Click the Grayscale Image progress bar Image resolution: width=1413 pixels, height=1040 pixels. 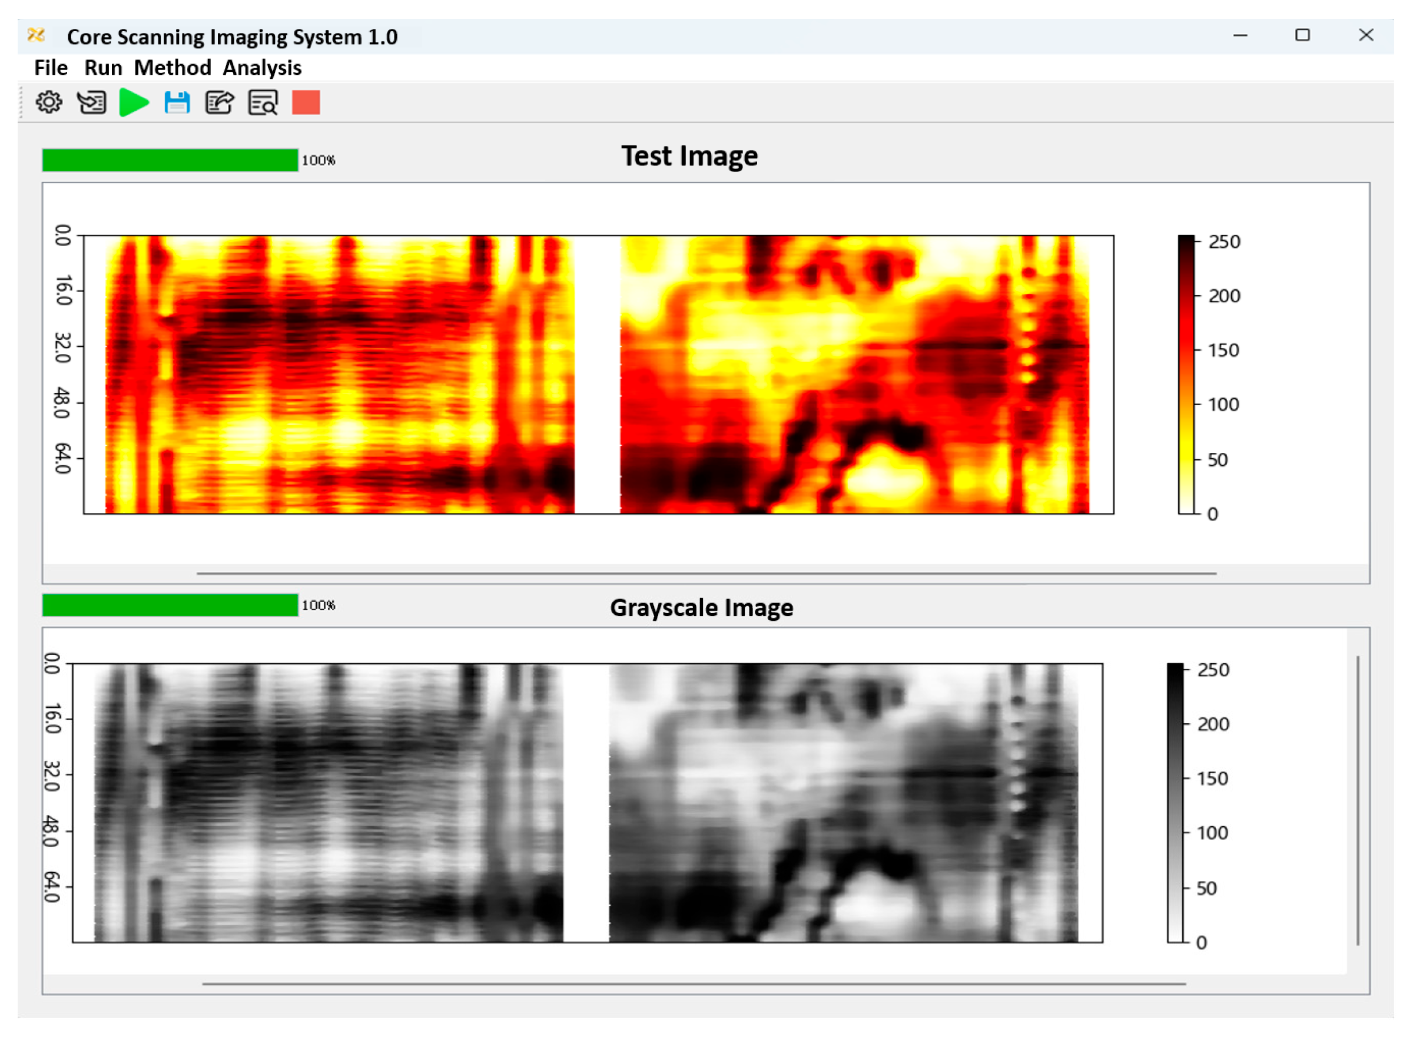click(x=170, y=605)
